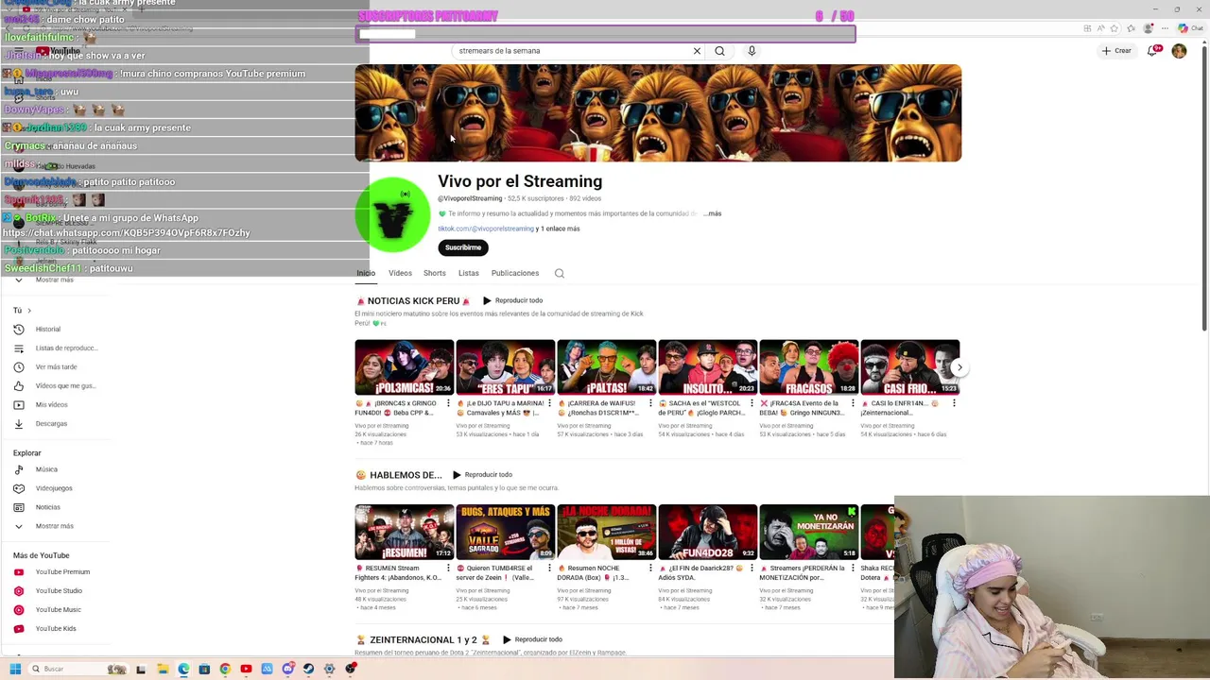Advance the NOTICIAS KICK PERU carousel with the arrow
The width and height of the screenshot is (1210, 680).
point(959,367)
